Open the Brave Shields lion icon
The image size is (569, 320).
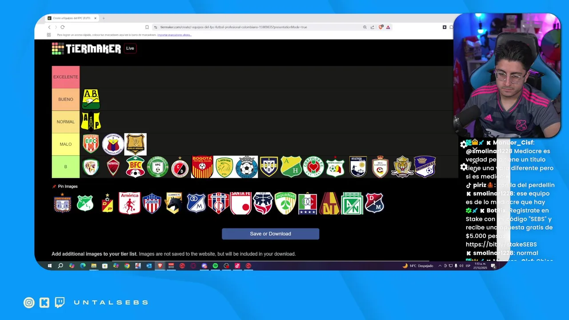(381, 27)
